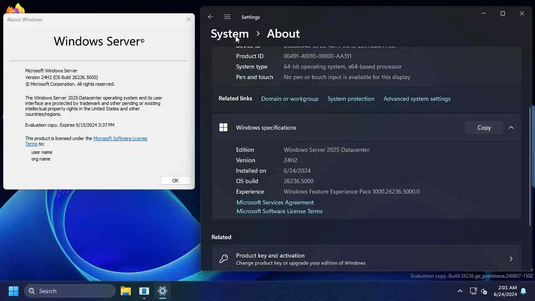Screen dimensions: 535x301
Task: Select the 64-bit operating system text
Action: [x=343, y=66]
